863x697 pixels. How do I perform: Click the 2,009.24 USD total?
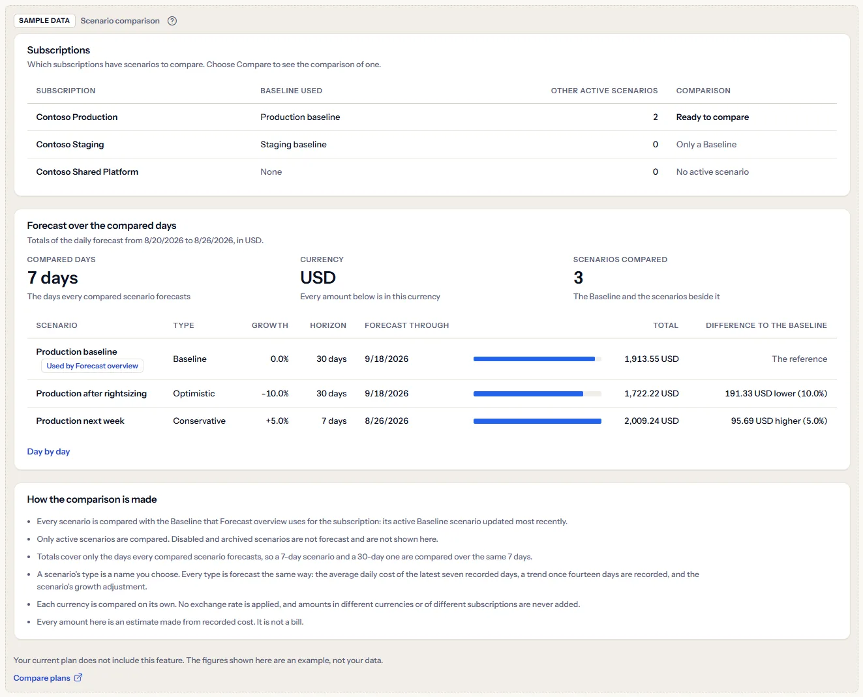point(652,421)
